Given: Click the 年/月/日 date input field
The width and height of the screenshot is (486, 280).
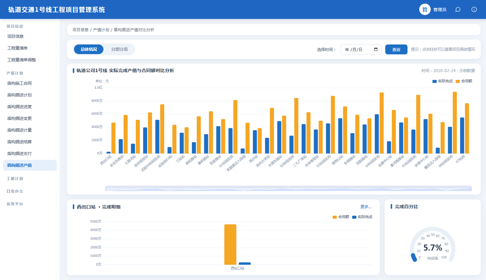Looking at the screenshot, I should 361,50.
